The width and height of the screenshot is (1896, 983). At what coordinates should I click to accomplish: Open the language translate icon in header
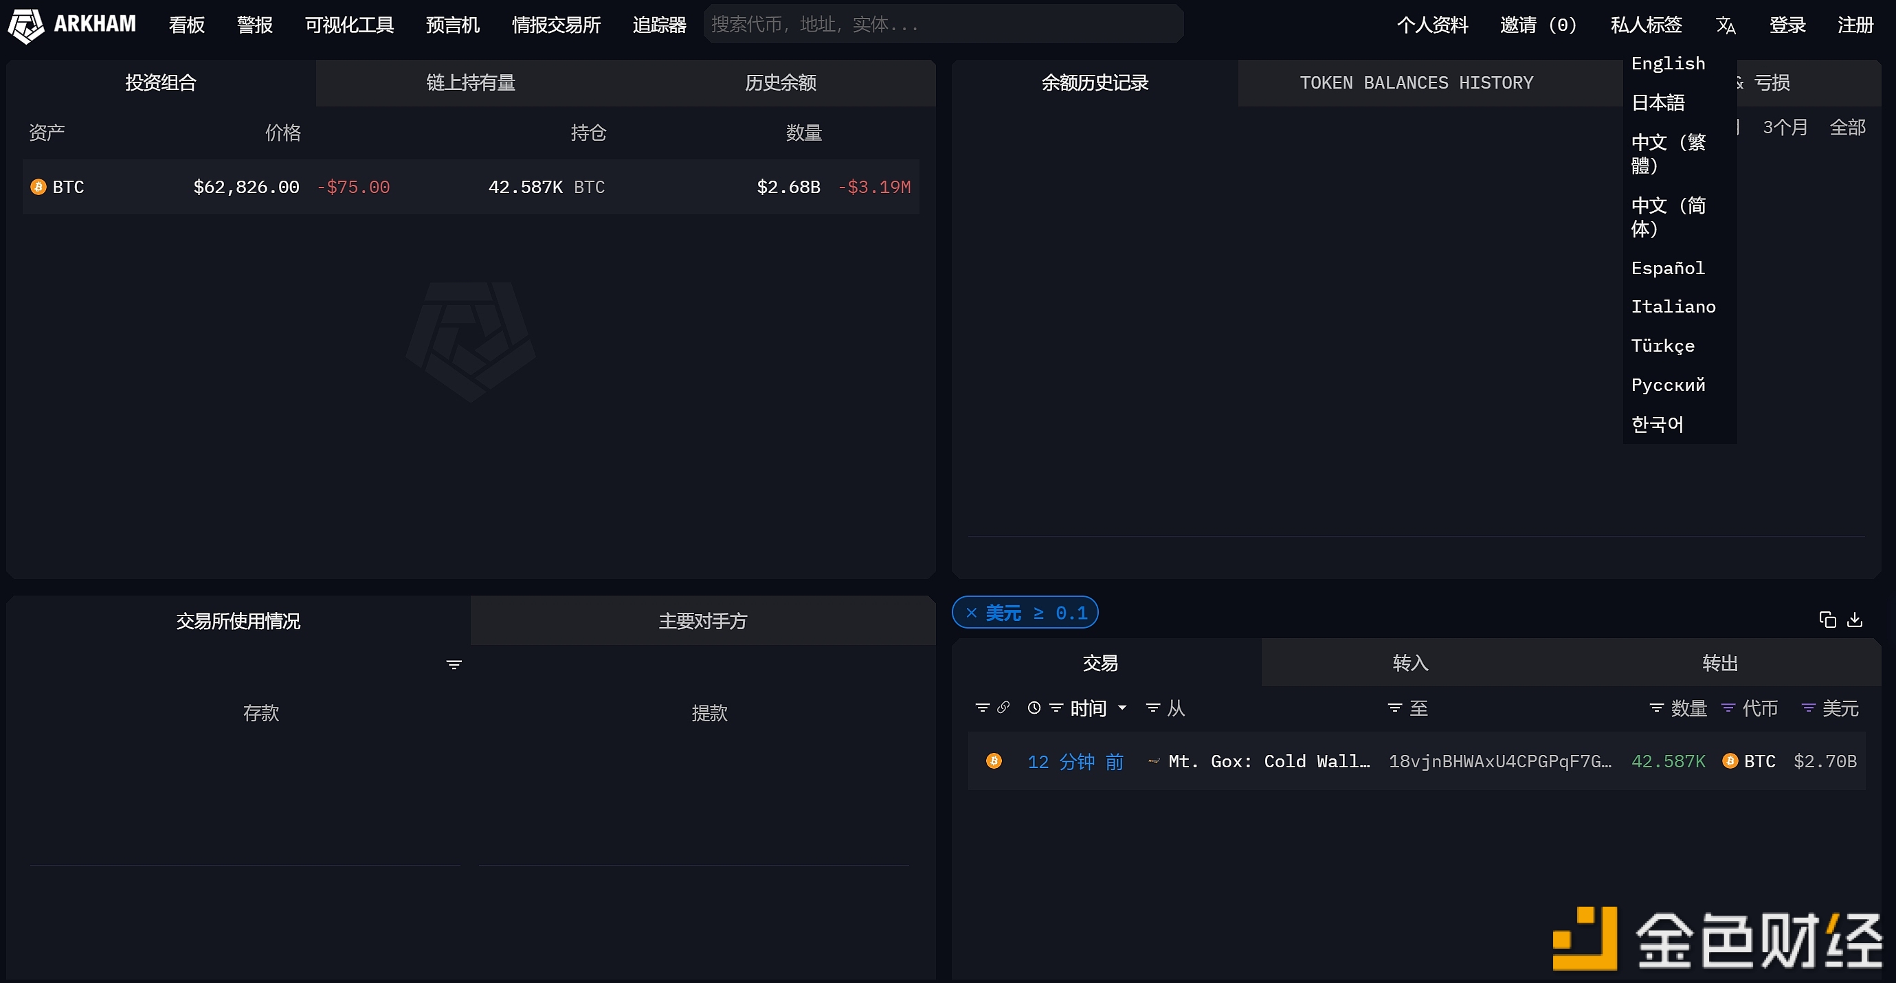(1726, 25)
